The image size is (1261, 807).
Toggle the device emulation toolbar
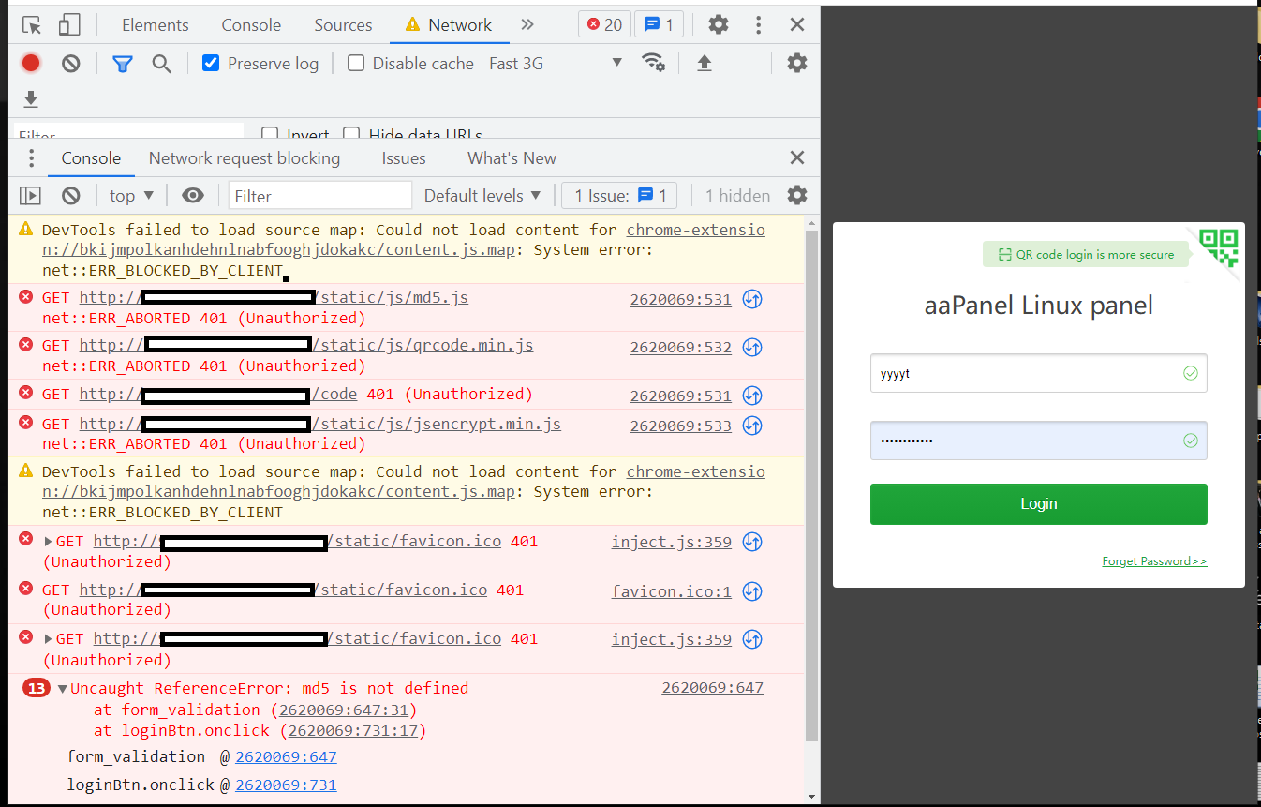click(68, 24)
